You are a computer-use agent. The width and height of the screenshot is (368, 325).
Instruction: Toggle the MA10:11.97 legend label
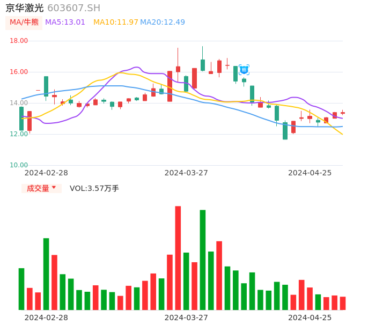(115, 23)
